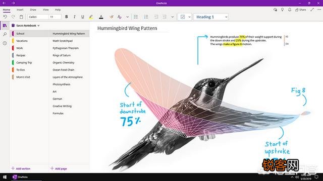Expand Sara's Notebook list chevron
This screenshot has height=181, width=323.
click(x=38, y=26)
